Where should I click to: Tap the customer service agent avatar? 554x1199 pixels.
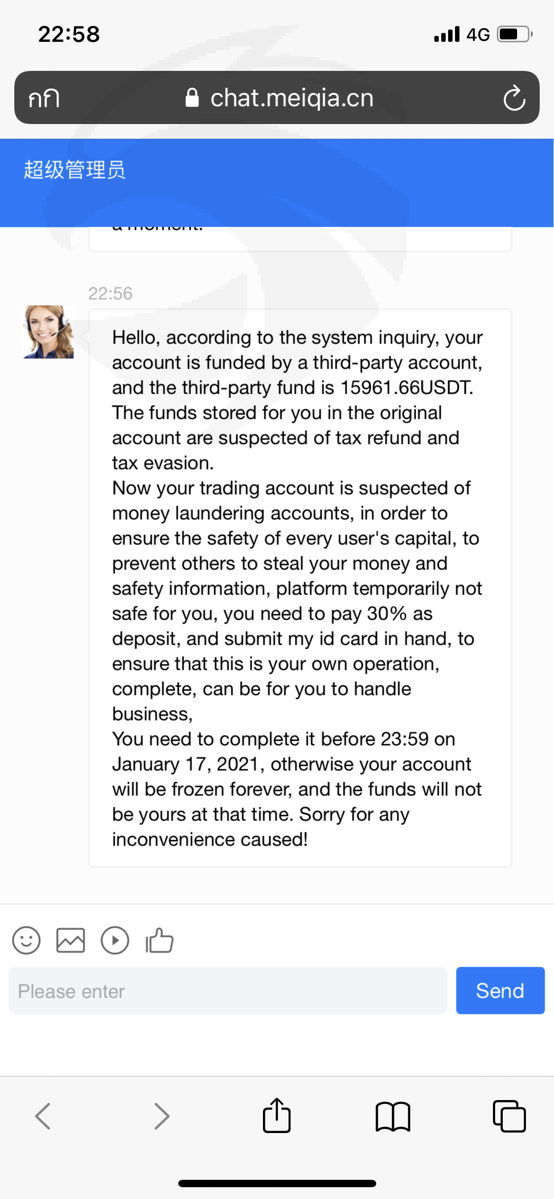pos(48,332)
